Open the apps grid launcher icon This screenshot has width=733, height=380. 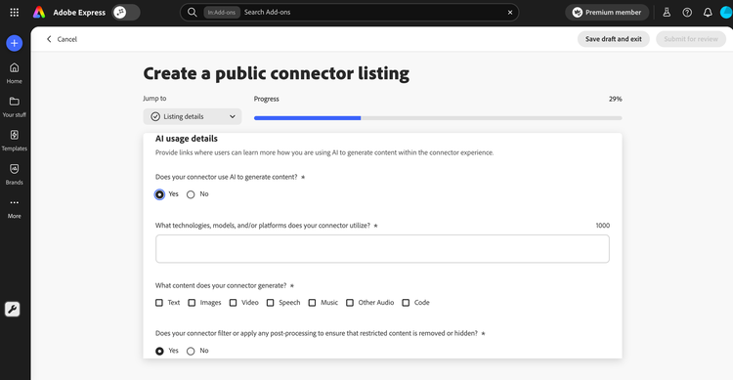(15, 13)
